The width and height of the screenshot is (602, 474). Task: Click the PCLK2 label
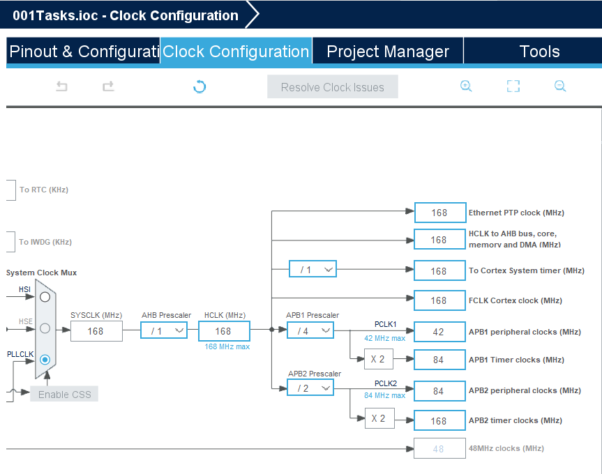[386, 383]
